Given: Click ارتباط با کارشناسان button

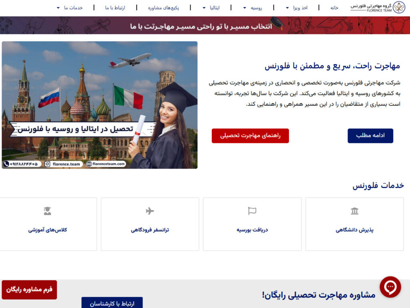Looking at the screenshot, I should coord(112,303).
